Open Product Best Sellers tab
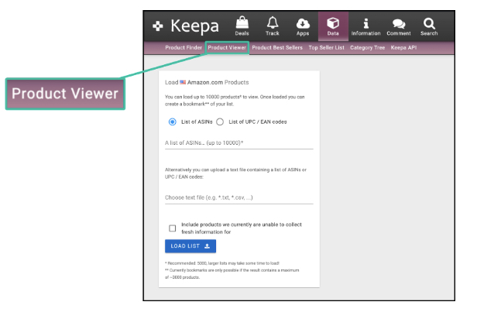This screenshot has width=477, height=319. 277,48
